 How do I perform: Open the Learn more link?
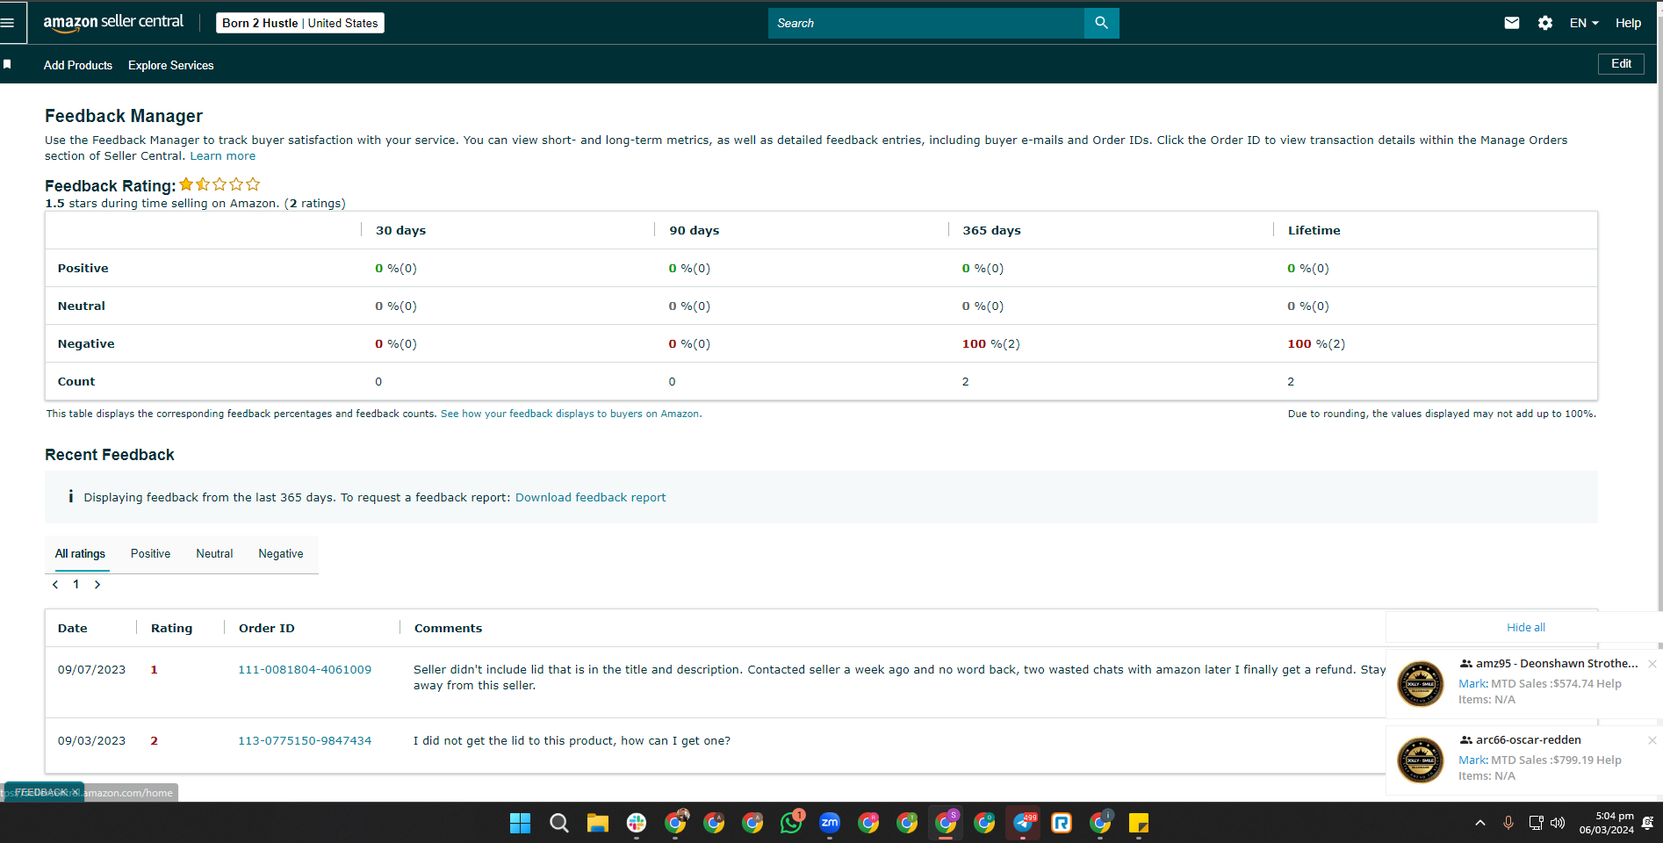[x=223, y=156]
